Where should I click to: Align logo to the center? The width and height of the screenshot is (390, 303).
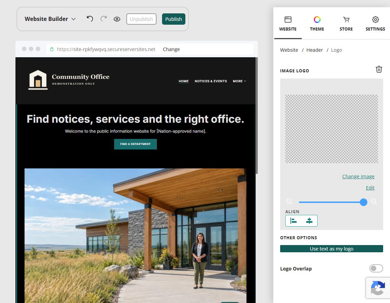(309, 221)
